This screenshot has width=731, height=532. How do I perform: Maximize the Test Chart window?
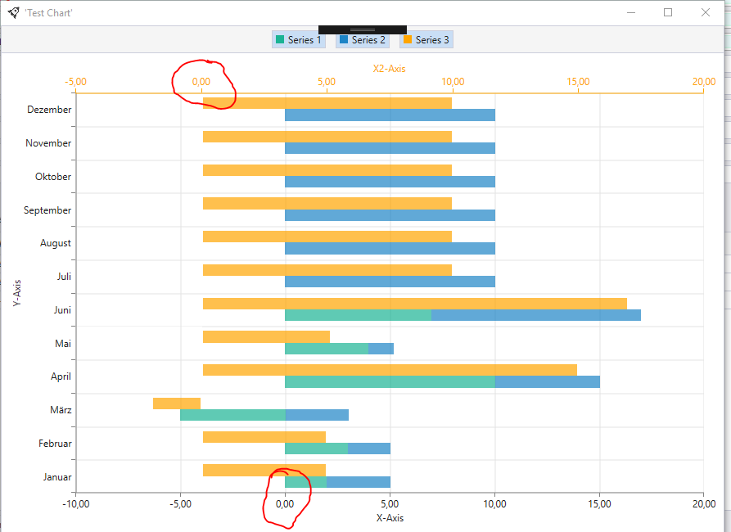(x=668, y=12)
